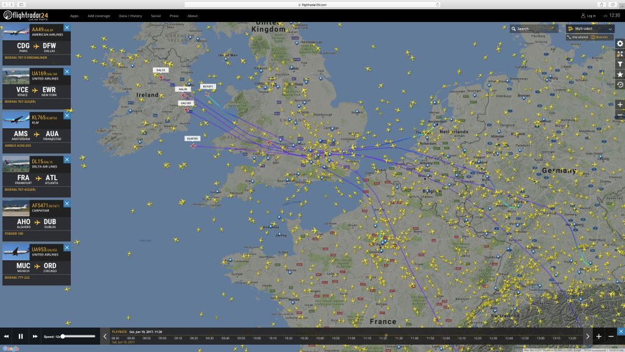Jump to 12:00 on the timeline
Viewport: 625px width, 352px height.
pos(446,338)
